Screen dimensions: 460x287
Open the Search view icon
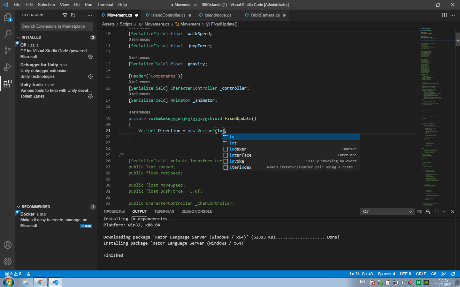[7, 33]
